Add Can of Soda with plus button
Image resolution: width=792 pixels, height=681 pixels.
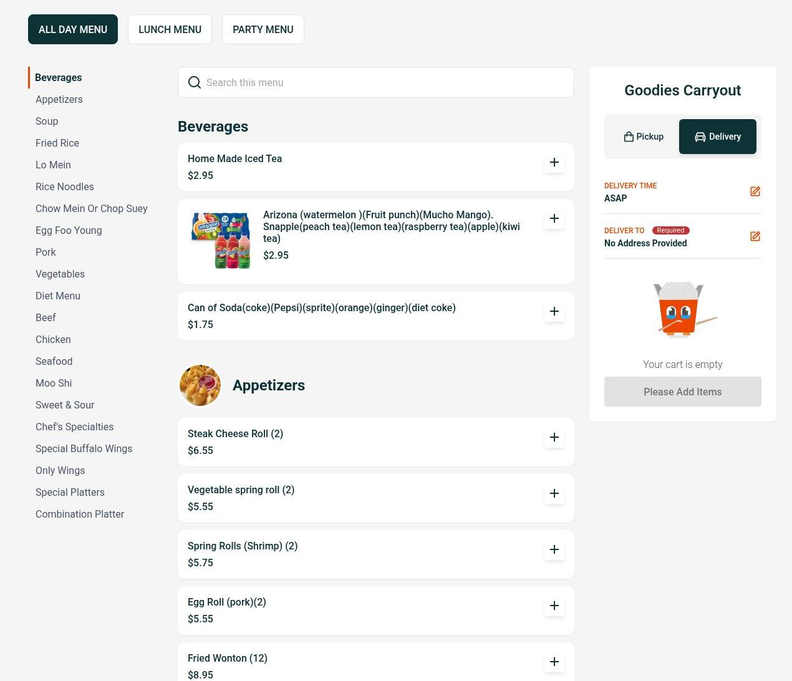click(554, 312)
